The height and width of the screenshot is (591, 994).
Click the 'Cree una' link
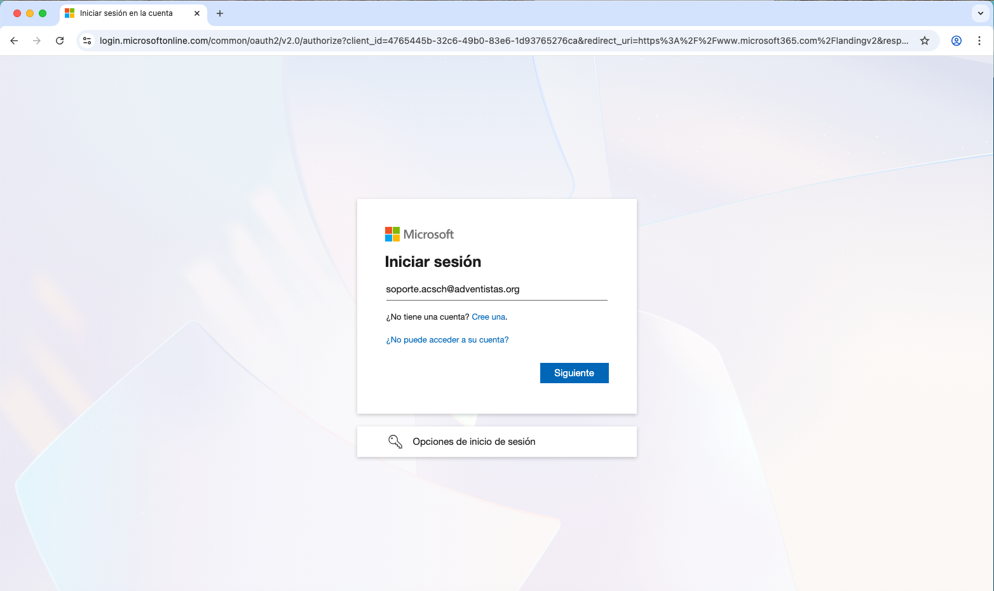pyautogui.click(x=488, y=317)
